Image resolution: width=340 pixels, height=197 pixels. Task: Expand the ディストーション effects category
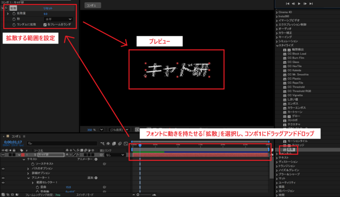[277, 162]
